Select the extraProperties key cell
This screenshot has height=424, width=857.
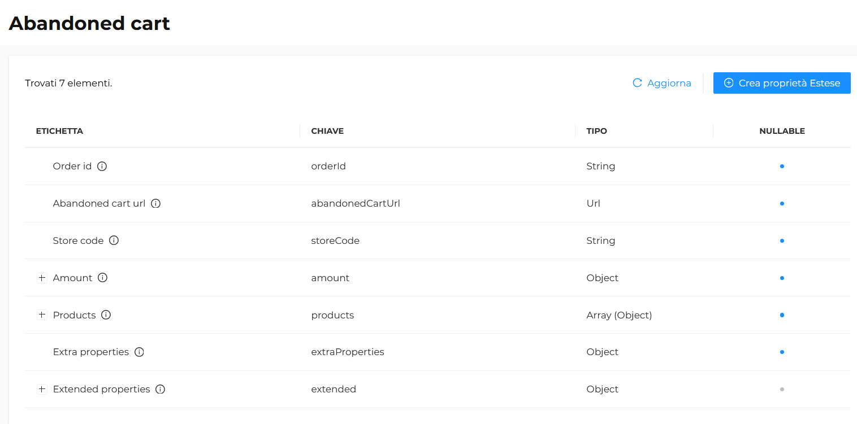coord(348,352)
